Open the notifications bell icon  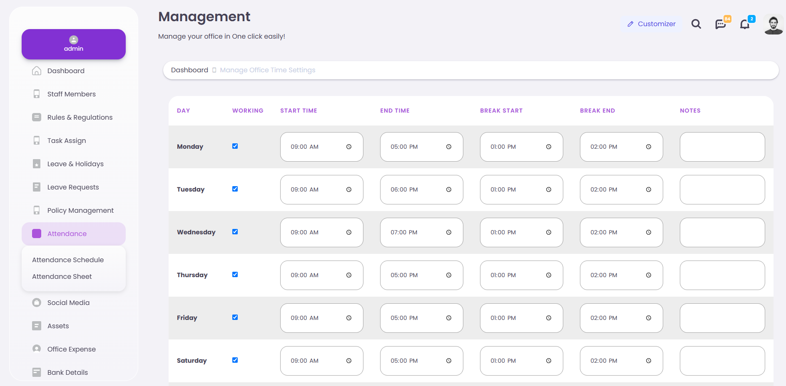pyautogui.click(x=745, y=24)
